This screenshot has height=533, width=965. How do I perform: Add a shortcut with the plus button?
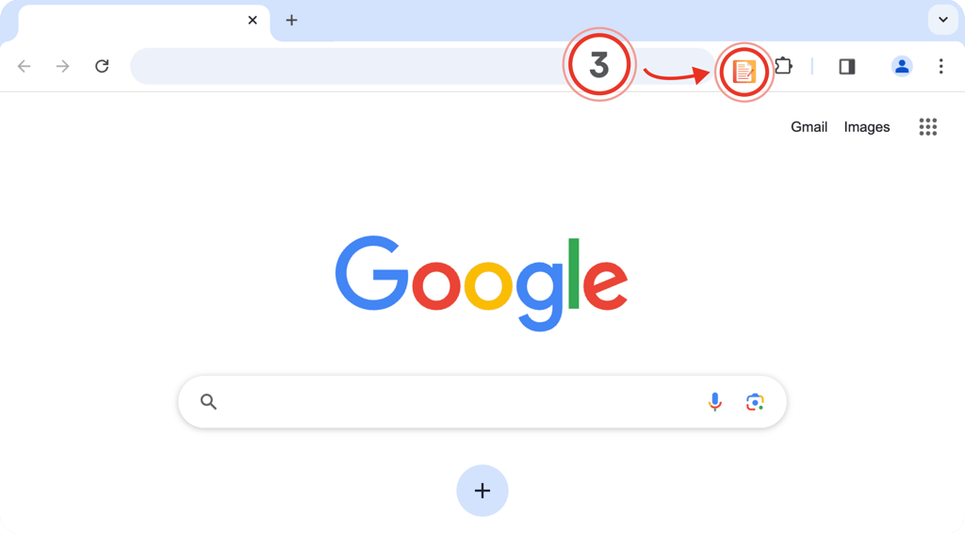point(482,491)
